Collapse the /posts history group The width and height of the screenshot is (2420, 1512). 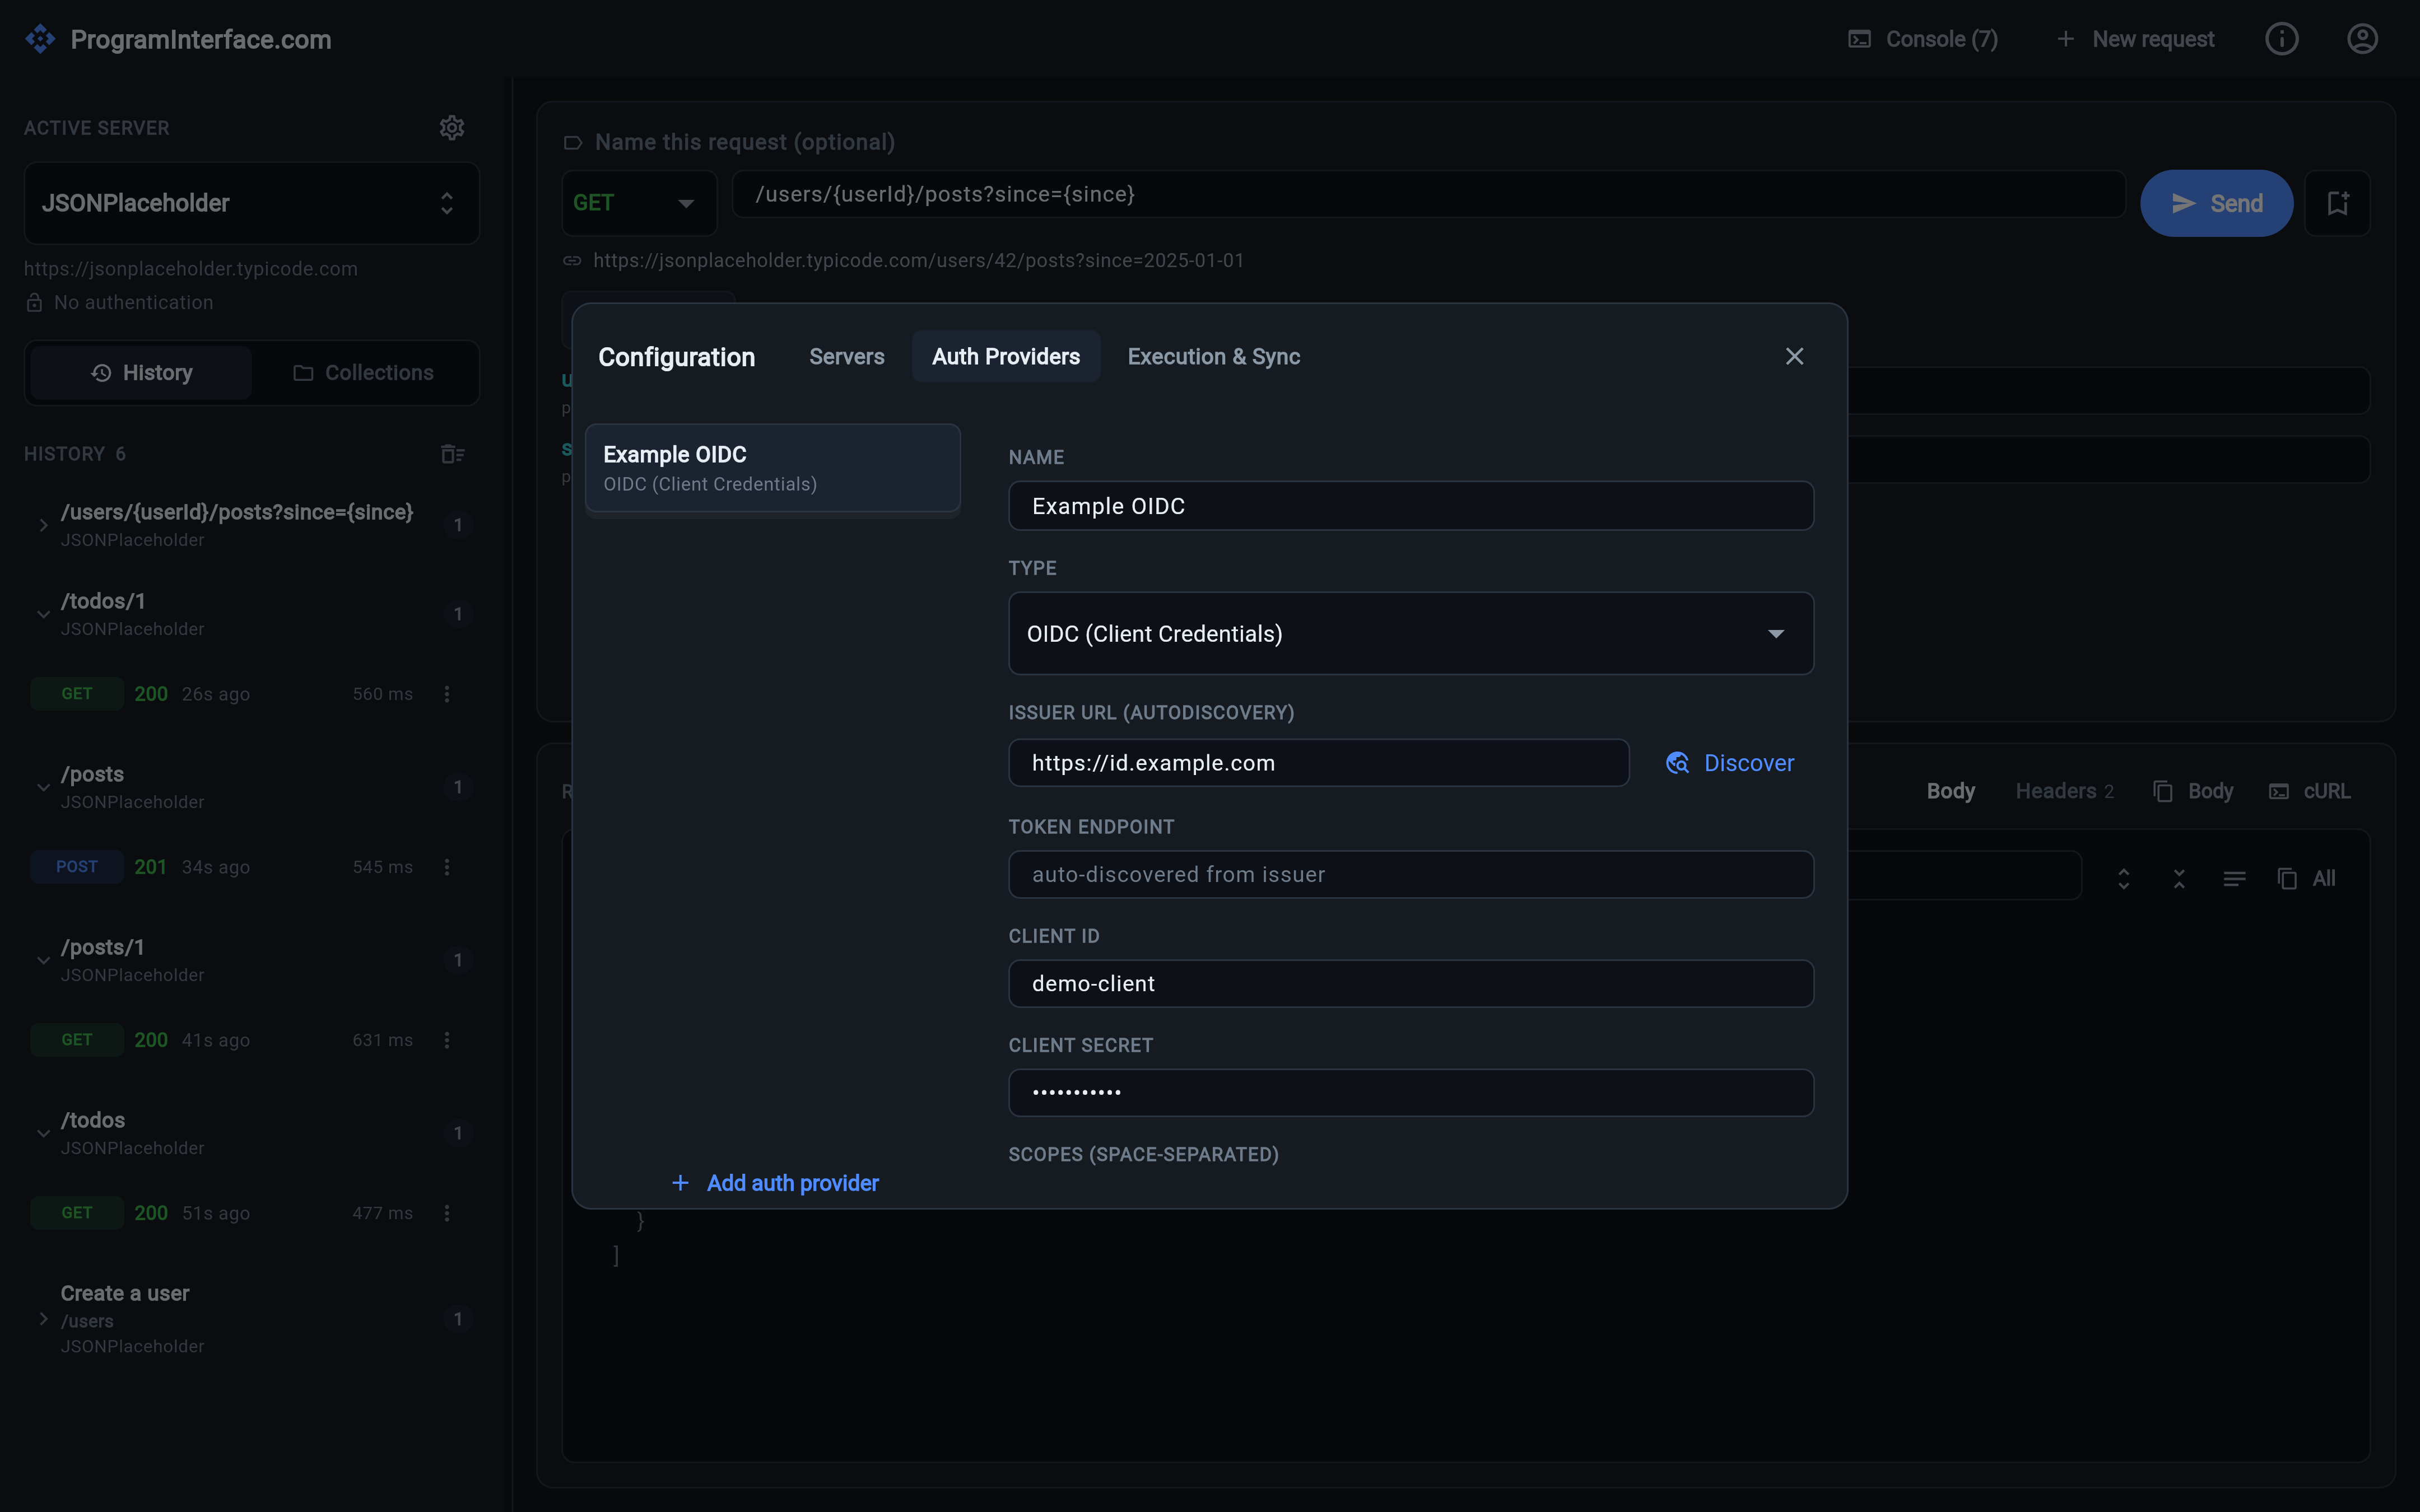(x=43, y=787)
